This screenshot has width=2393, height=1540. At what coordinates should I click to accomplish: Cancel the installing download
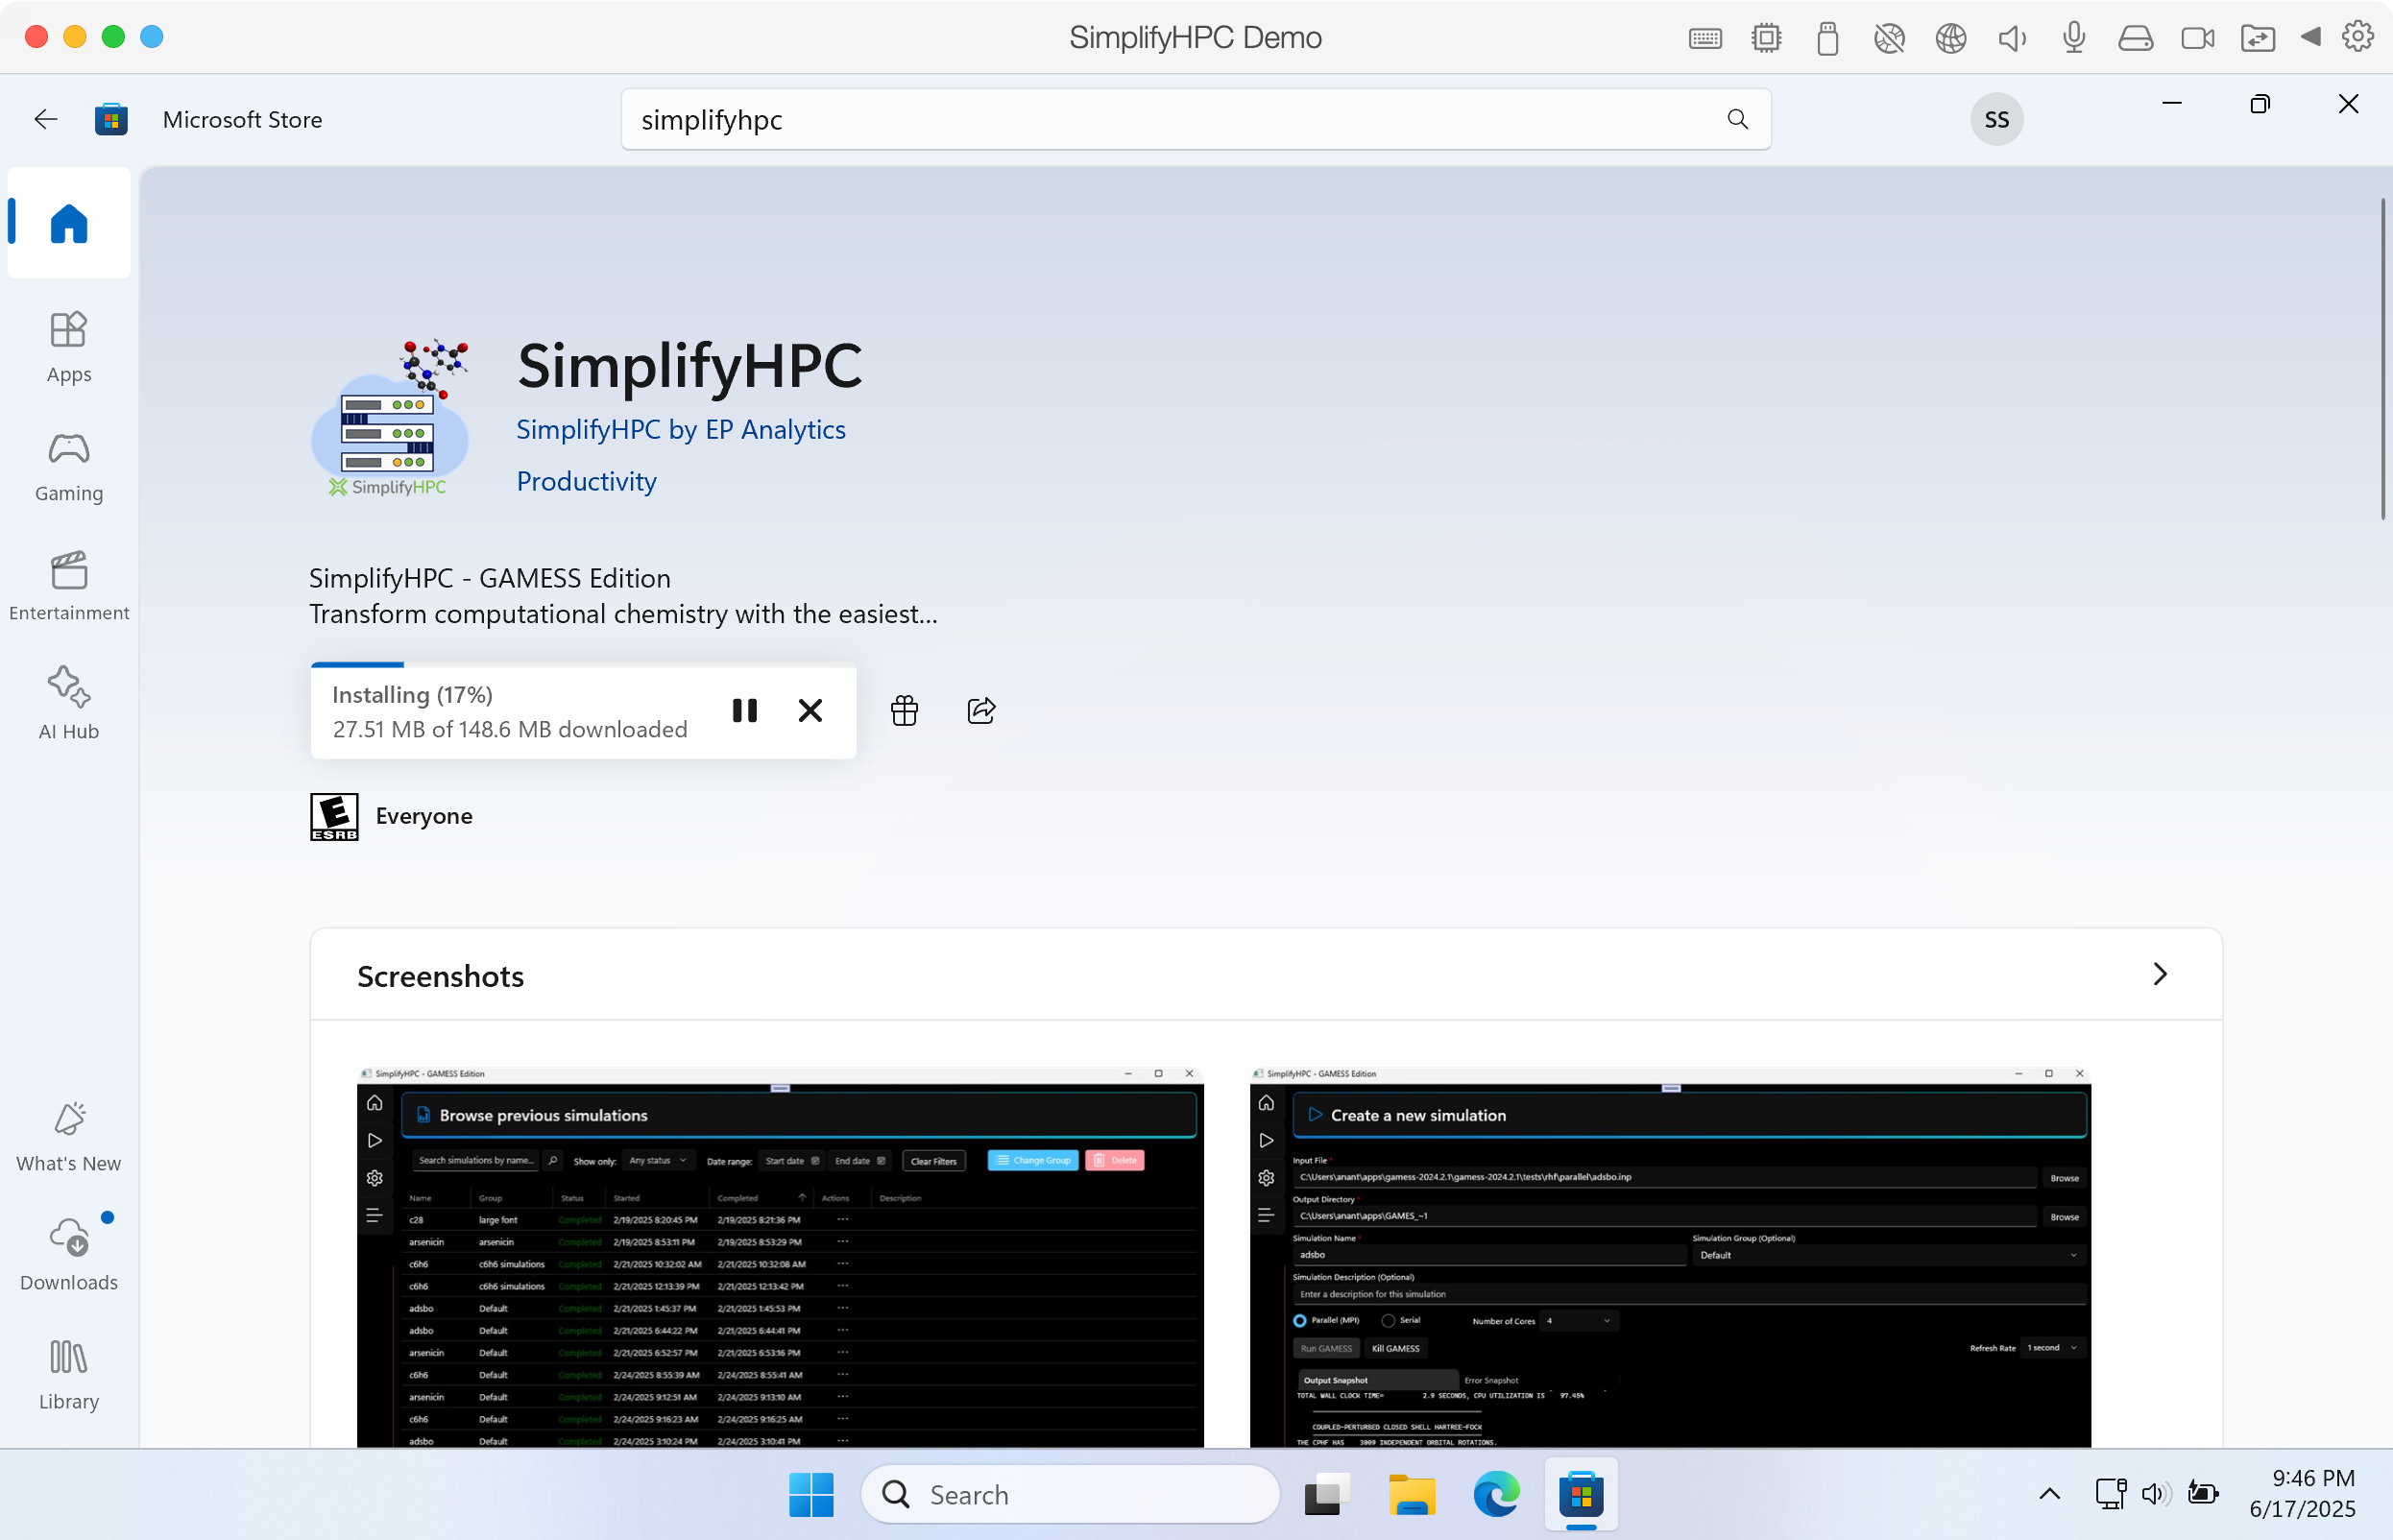(810, 711)
